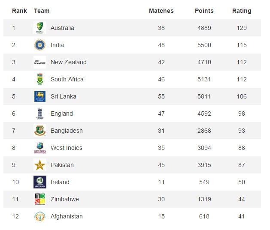This screenshot has width=270, height=230.
Task: Click the Matches column header
Action: tap(161, 11)
